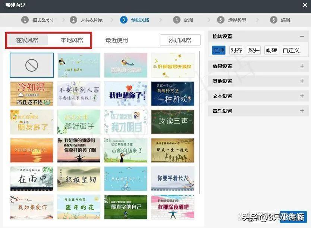Choose the 冷知识 style thumbnail

(32, 93)
